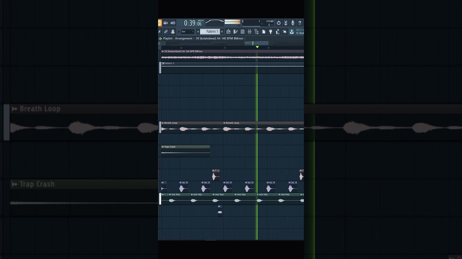This screenshot has height=259, width=462.
Task: Click the yellow playhead position marker
Action: click(257, 47)
